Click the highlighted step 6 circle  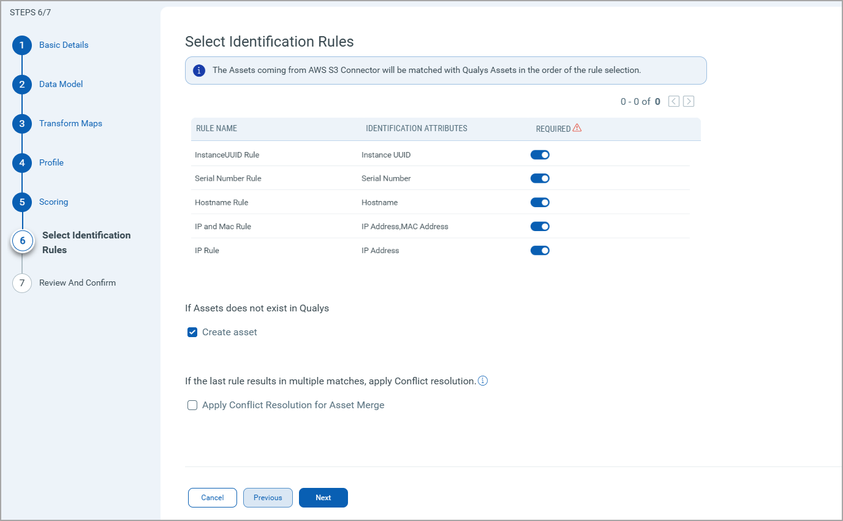click(22, 240)
